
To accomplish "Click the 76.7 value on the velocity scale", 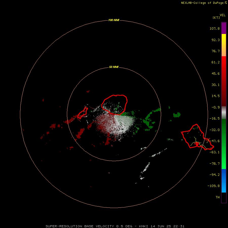I will pos(216,51).
